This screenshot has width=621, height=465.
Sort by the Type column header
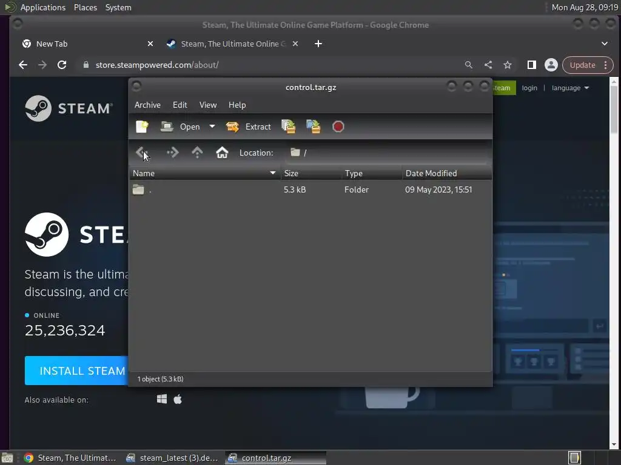coord(372,173)
